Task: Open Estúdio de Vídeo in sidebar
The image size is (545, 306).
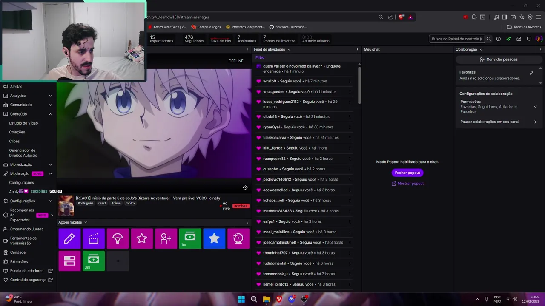Action: [23, 123]
